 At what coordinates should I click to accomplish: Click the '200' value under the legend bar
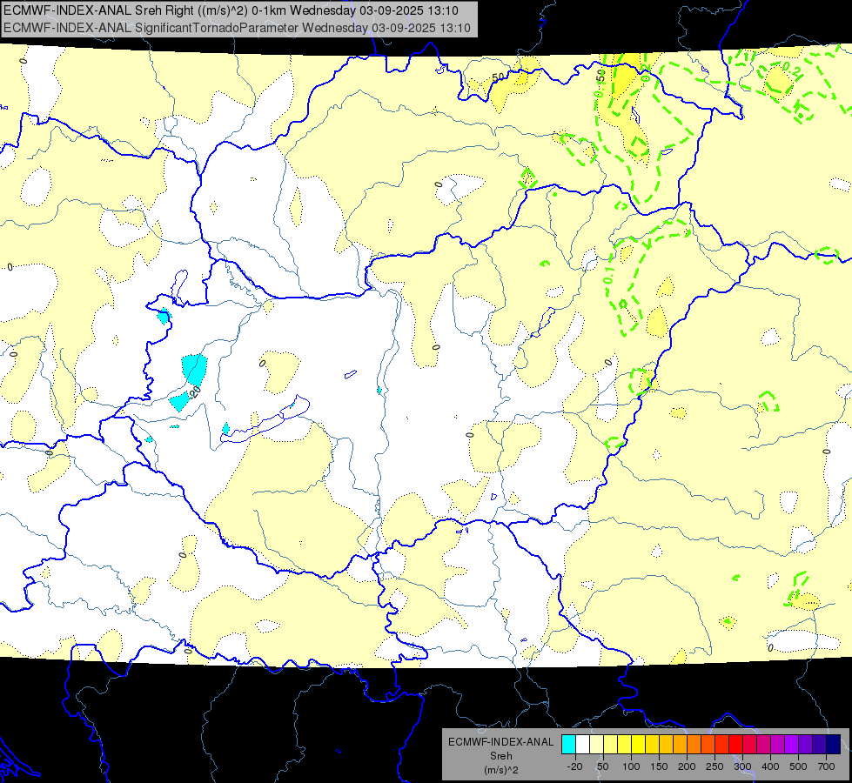[687, 766]
